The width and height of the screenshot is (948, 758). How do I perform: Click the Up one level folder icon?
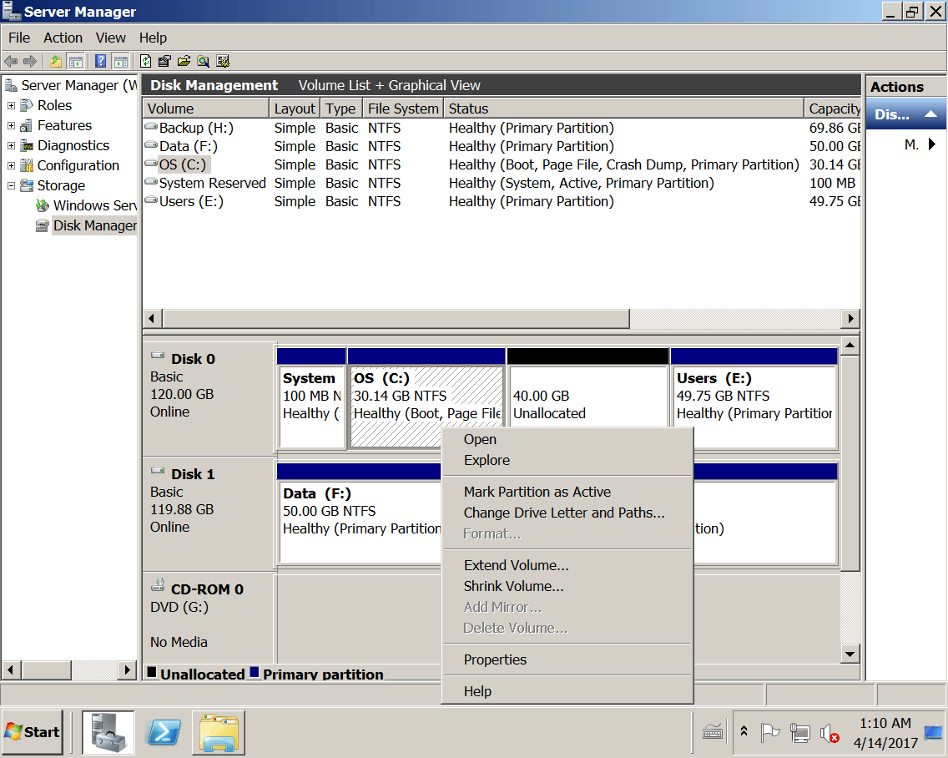click(x=56, y=61)
